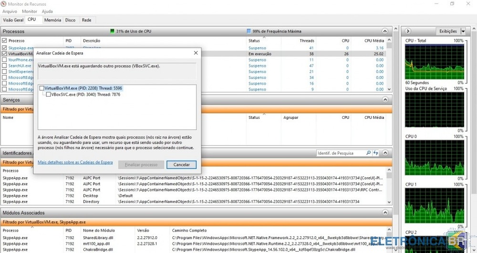Click the Processos list vertical scrollbar
The image size is (477, 253).
pos(389,67)
